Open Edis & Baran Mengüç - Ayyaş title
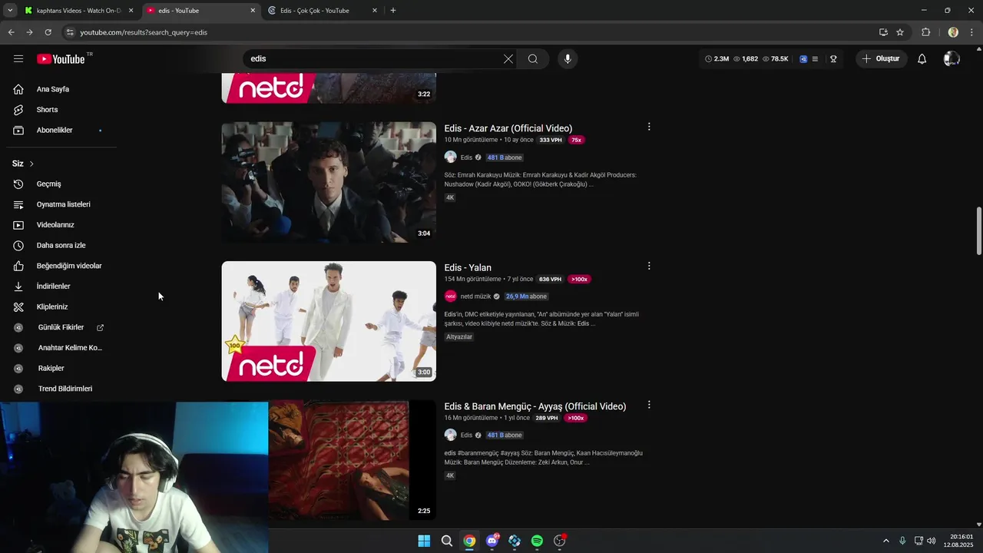Screen dimensions: 983x553 pos(535,406)
